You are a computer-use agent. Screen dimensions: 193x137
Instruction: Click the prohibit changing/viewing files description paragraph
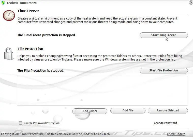pos(100,57)
